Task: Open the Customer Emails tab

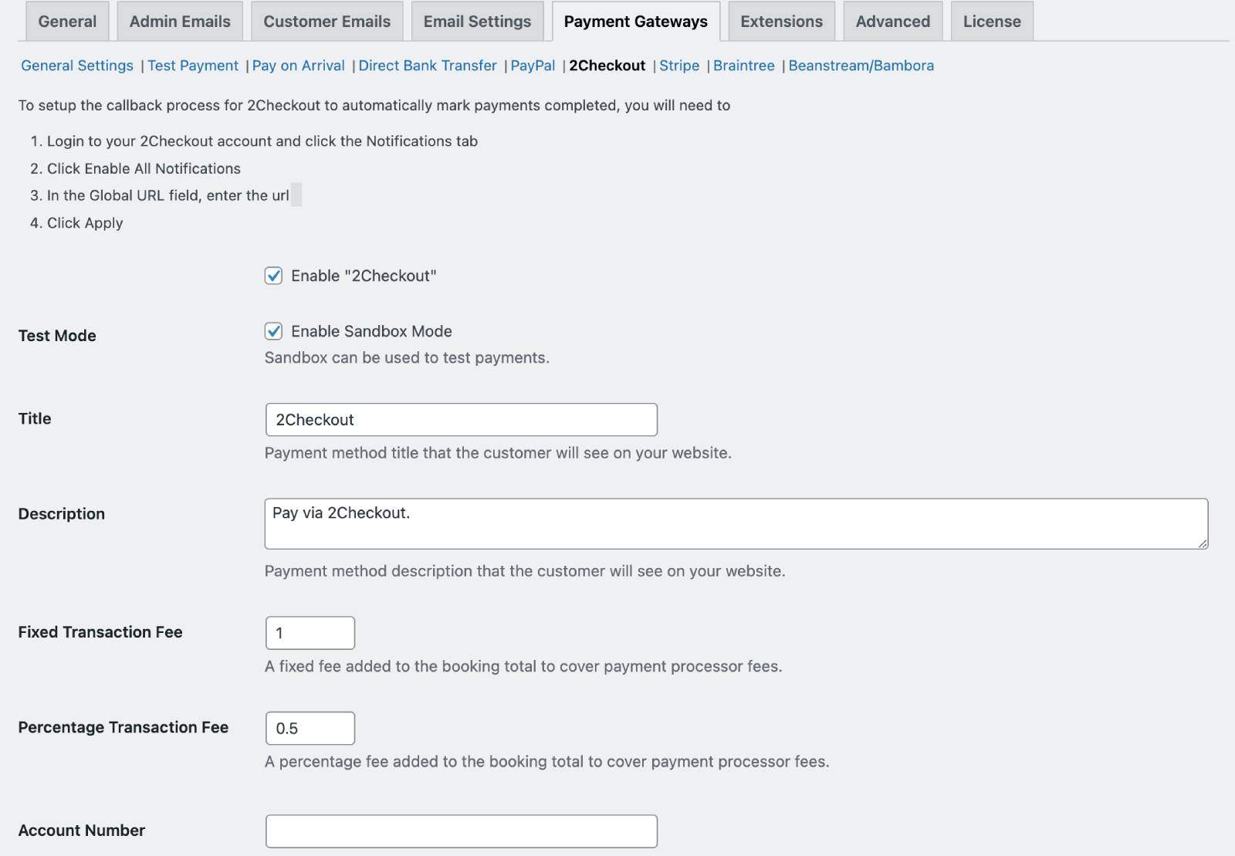Action: point(327,22)
